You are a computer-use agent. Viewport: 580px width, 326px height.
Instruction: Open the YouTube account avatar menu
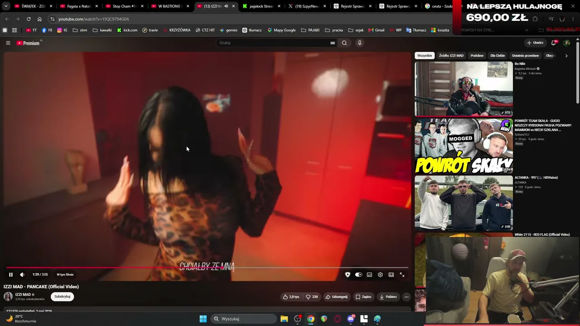[x=566, y=43]
